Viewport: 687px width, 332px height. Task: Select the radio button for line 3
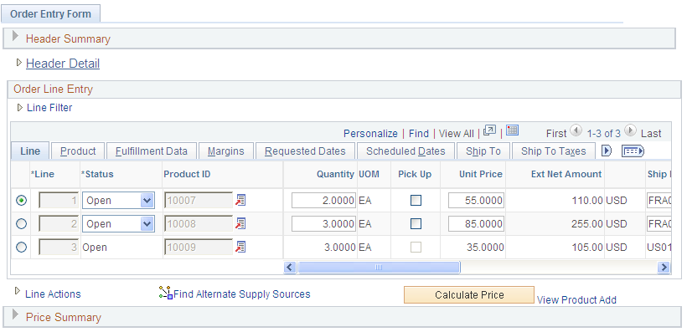[21, 248]
